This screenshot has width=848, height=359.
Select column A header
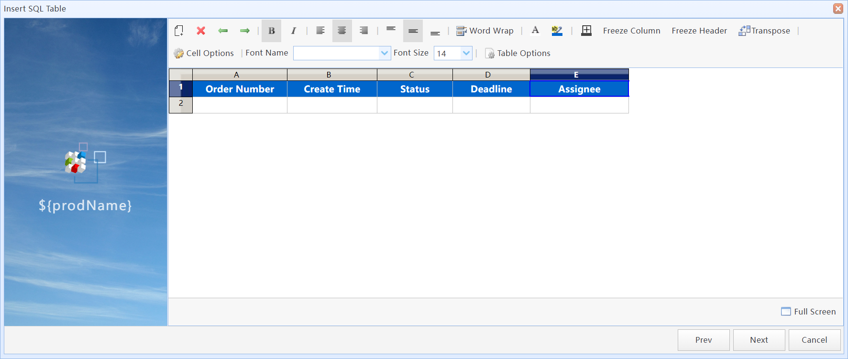point(240,75)
